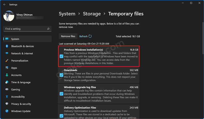Click the Find a setting search box
Viewport: 204px width, 119px height.
coord(28,29)
